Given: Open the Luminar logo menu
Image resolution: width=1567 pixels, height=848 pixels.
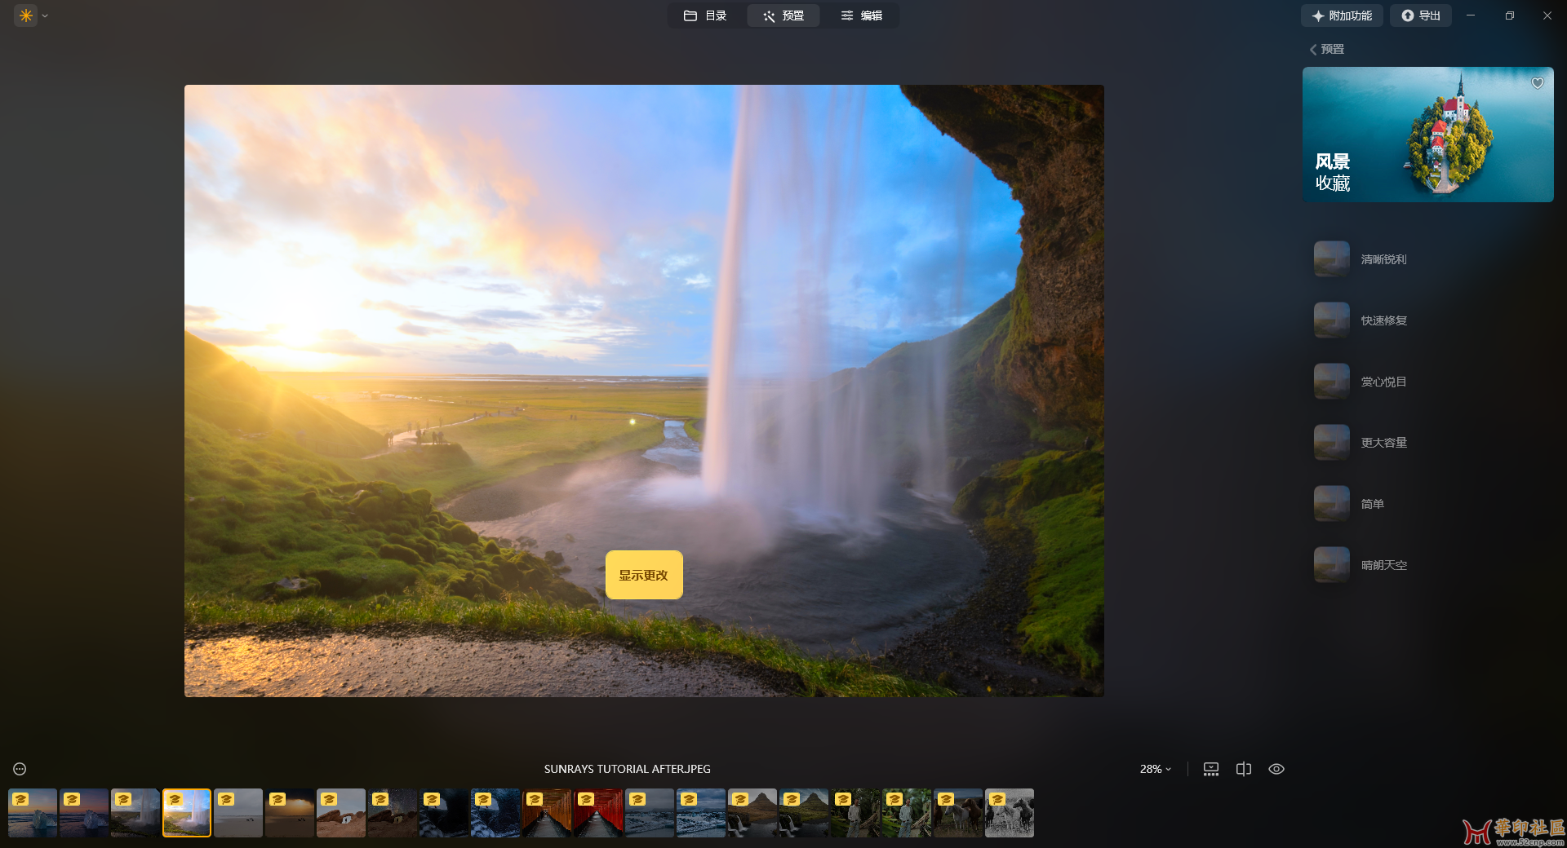Looking at the screenshot, I should tap(25, 15).
